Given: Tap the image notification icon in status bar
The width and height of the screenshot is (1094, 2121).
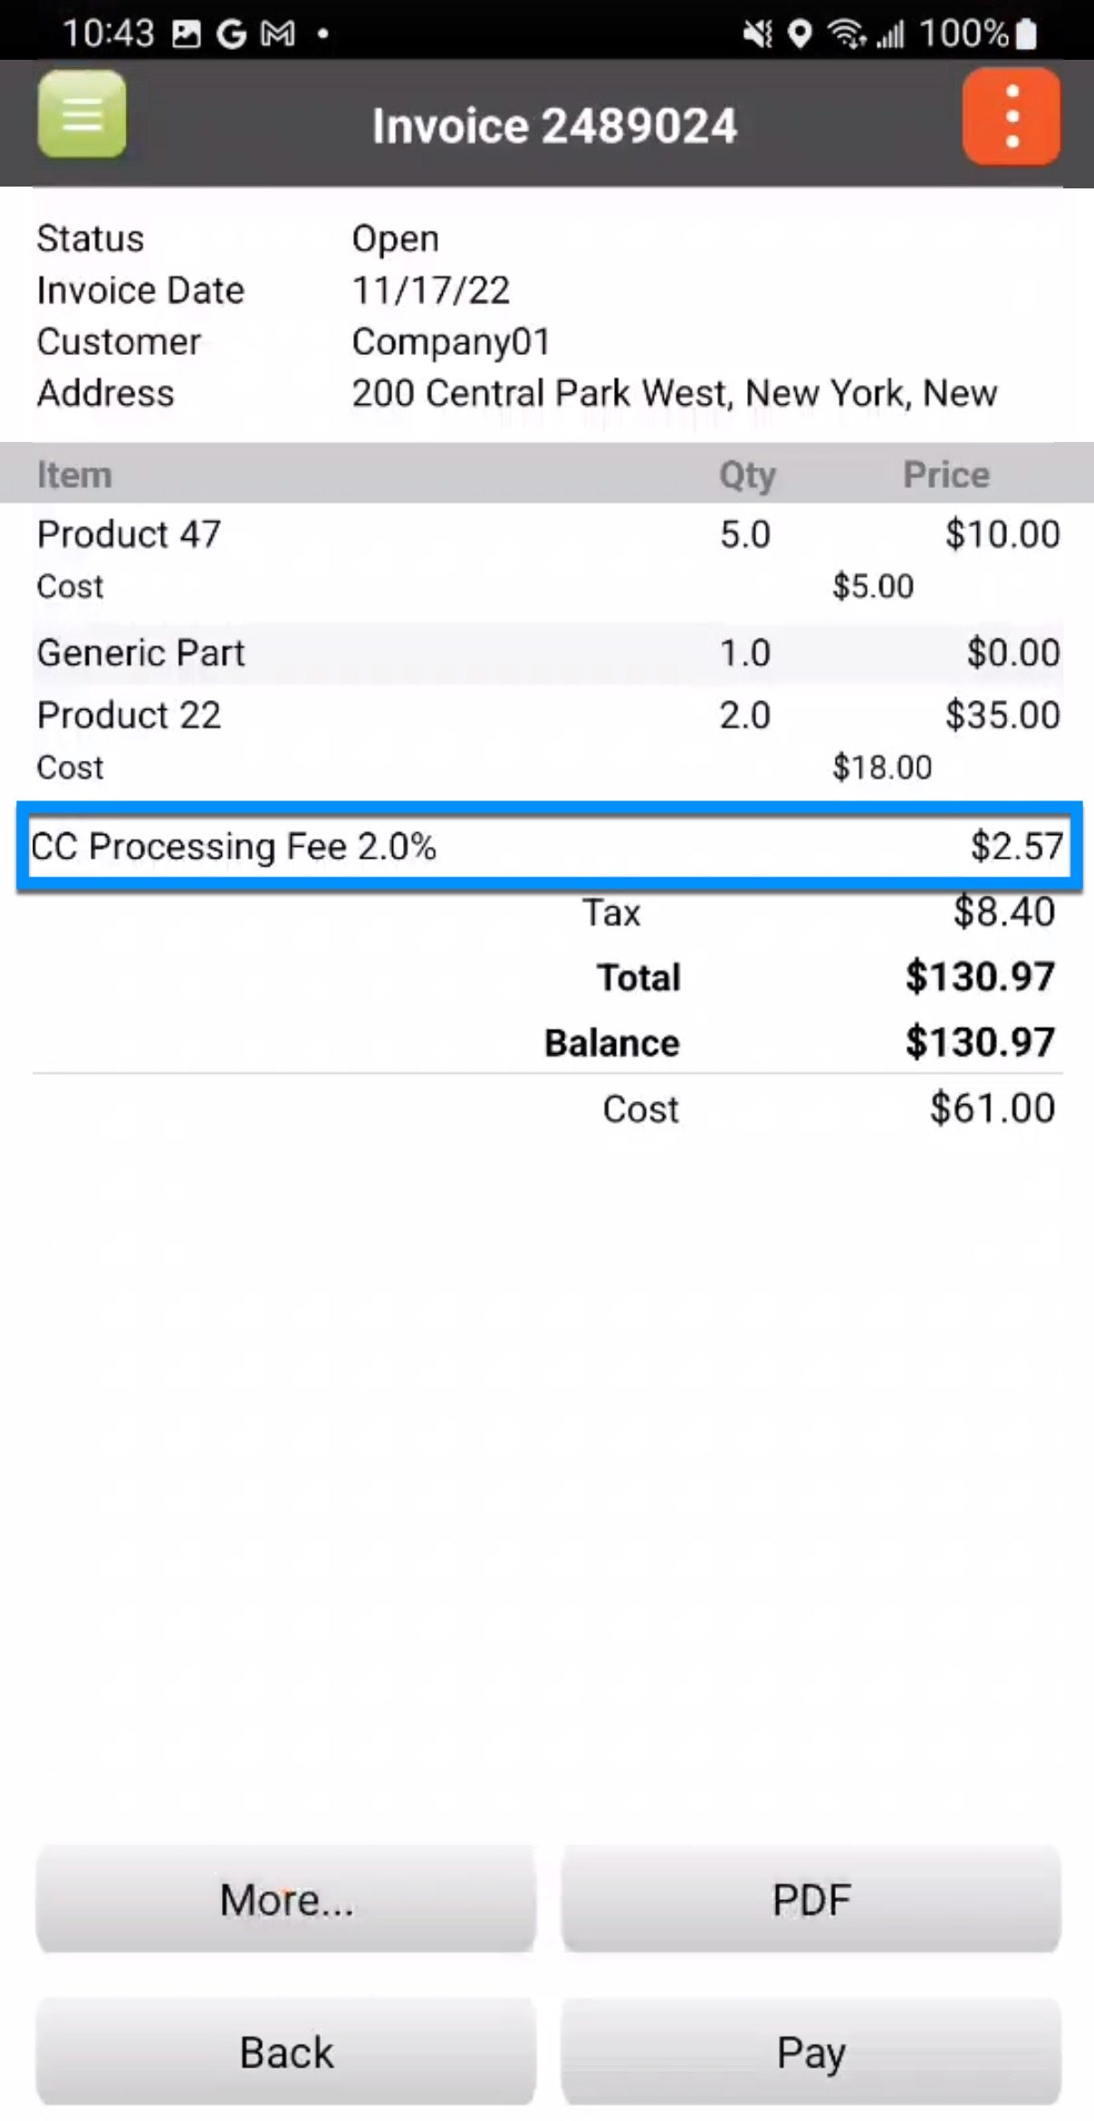Looking at the screenshot, I should 187,34.
